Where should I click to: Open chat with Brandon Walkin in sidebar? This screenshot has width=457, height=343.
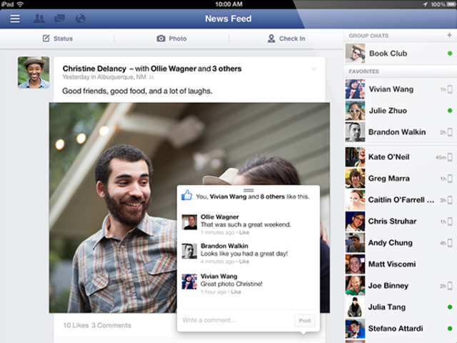[400, 132]
